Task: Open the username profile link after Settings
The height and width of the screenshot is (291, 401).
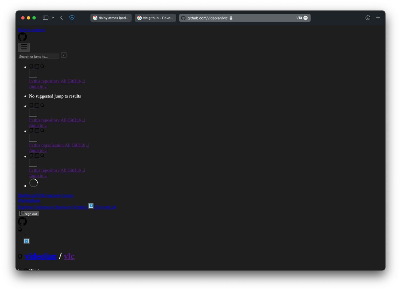Action: (106, 207)
